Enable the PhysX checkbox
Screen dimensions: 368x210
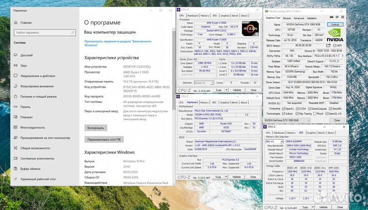click(x=315, y=114)
